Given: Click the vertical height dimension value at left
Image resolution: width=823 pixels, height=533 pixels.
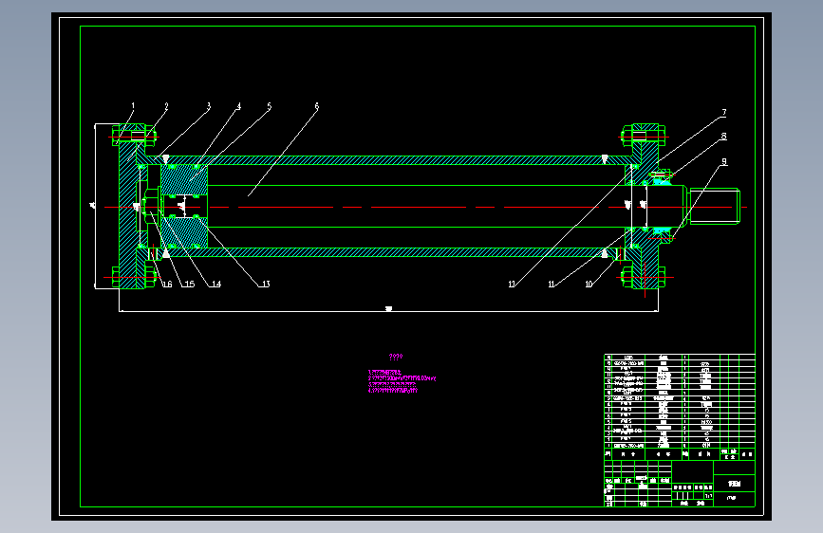Looking at the screenshot, I should [x=93, y=206].
